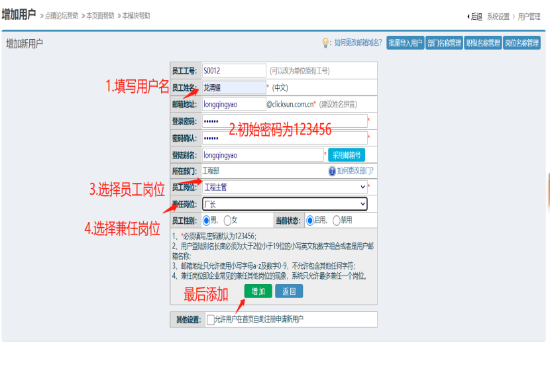This screenshot has height=365, width=550.
Task: Select the 女 gender radio button
Action: click(228, 221)
